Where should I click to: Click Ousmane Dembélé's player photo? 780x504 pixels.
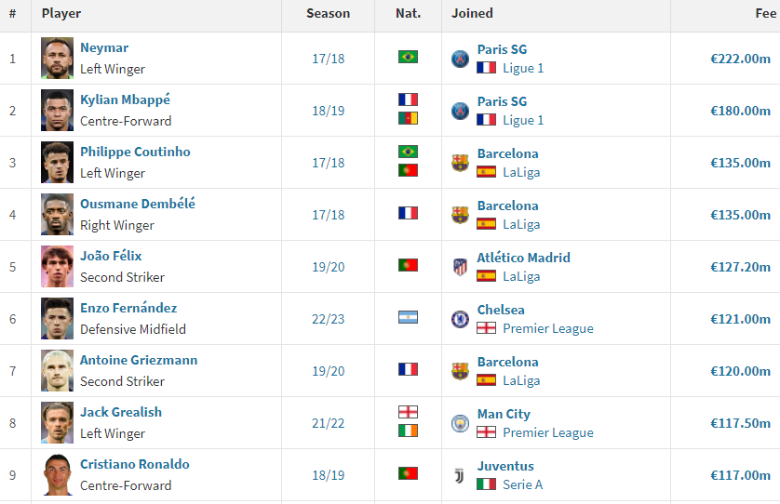(x=57, y=215)
